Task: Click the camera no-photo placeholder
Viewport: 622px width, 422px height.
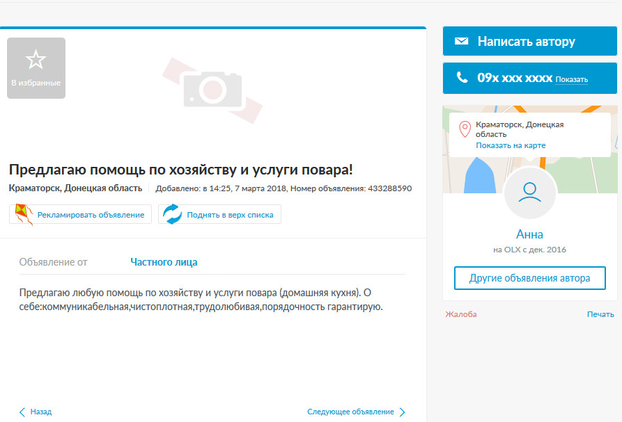Action: pos(212,90)
